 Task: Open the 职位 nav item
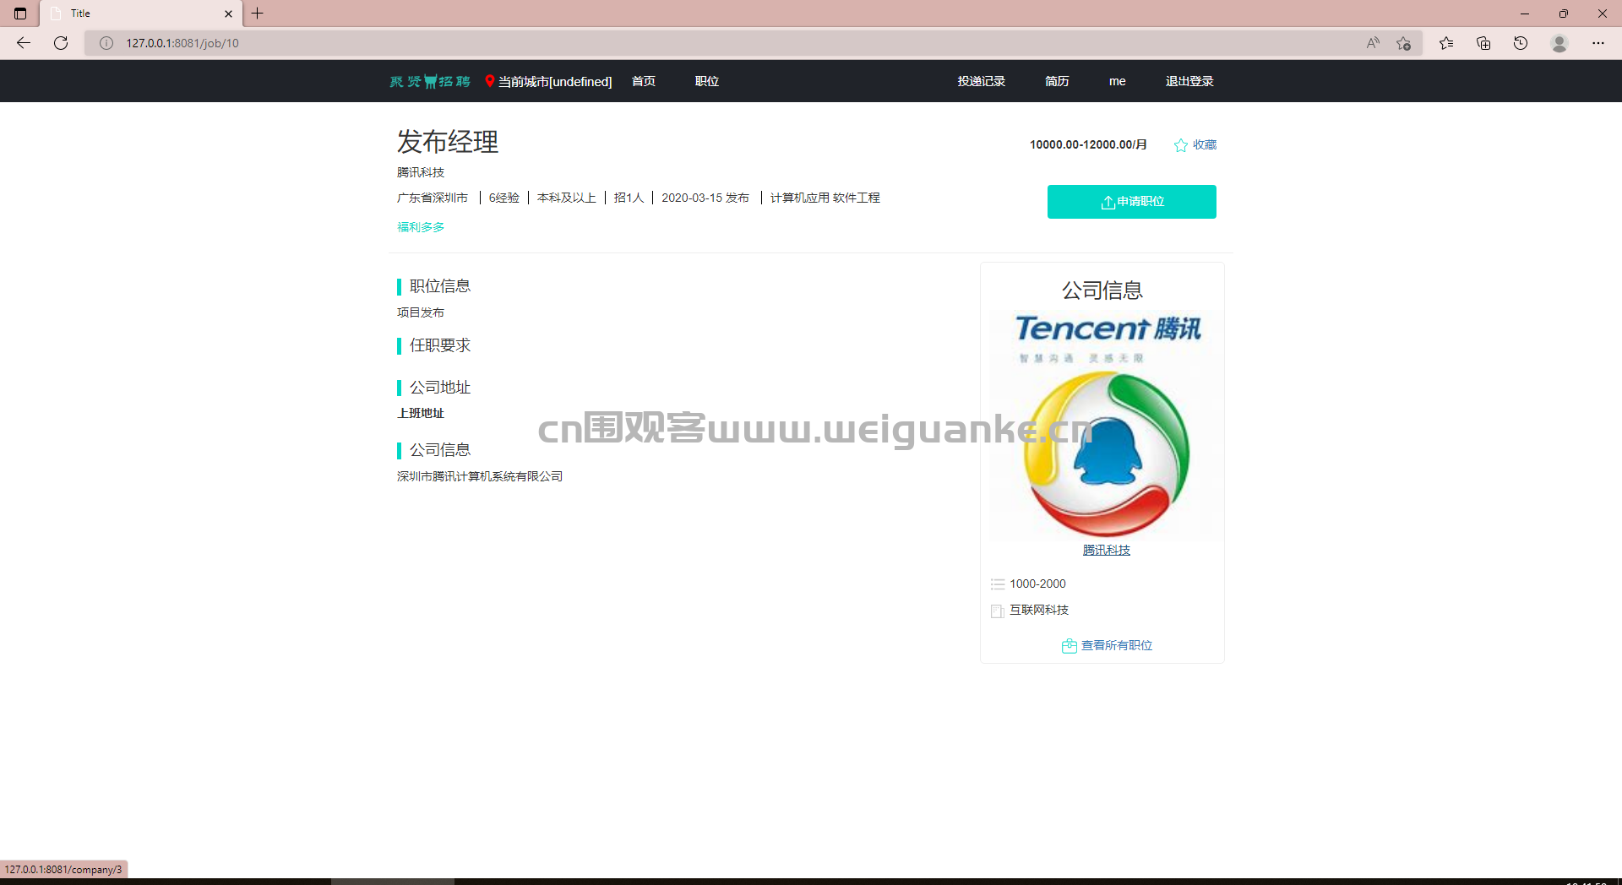(707, 81)
